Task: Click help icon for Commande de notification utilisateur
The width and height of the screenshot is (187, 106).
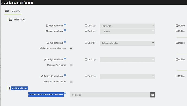Action: tap(65, 94)
